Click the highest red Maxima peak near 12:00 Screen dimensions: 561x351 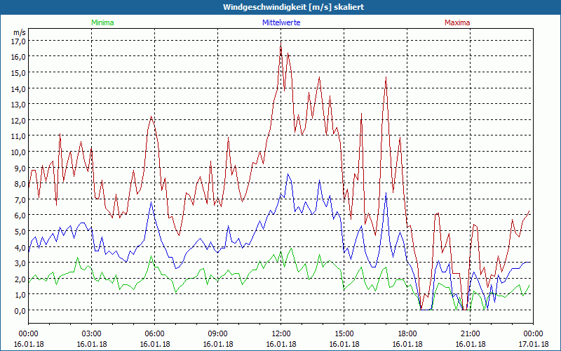[281, 42]
